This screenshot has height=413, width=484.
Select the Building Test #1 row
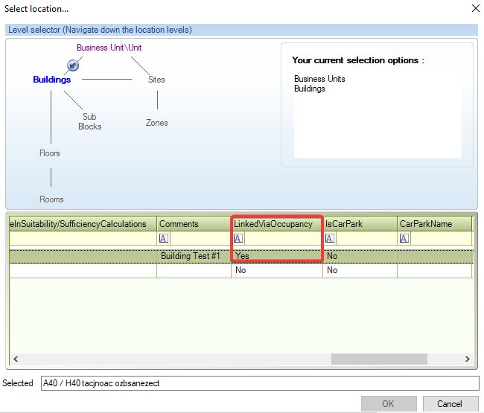click(191, 255)
